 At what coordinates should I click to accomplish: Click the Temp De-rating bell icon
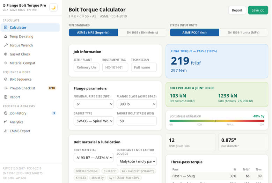[6, 36]
